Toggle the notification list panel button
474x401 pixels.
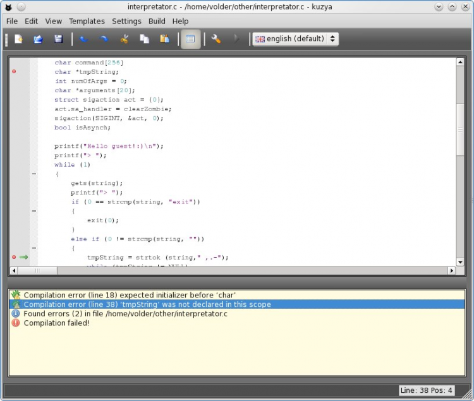click(x=191, y=39)
